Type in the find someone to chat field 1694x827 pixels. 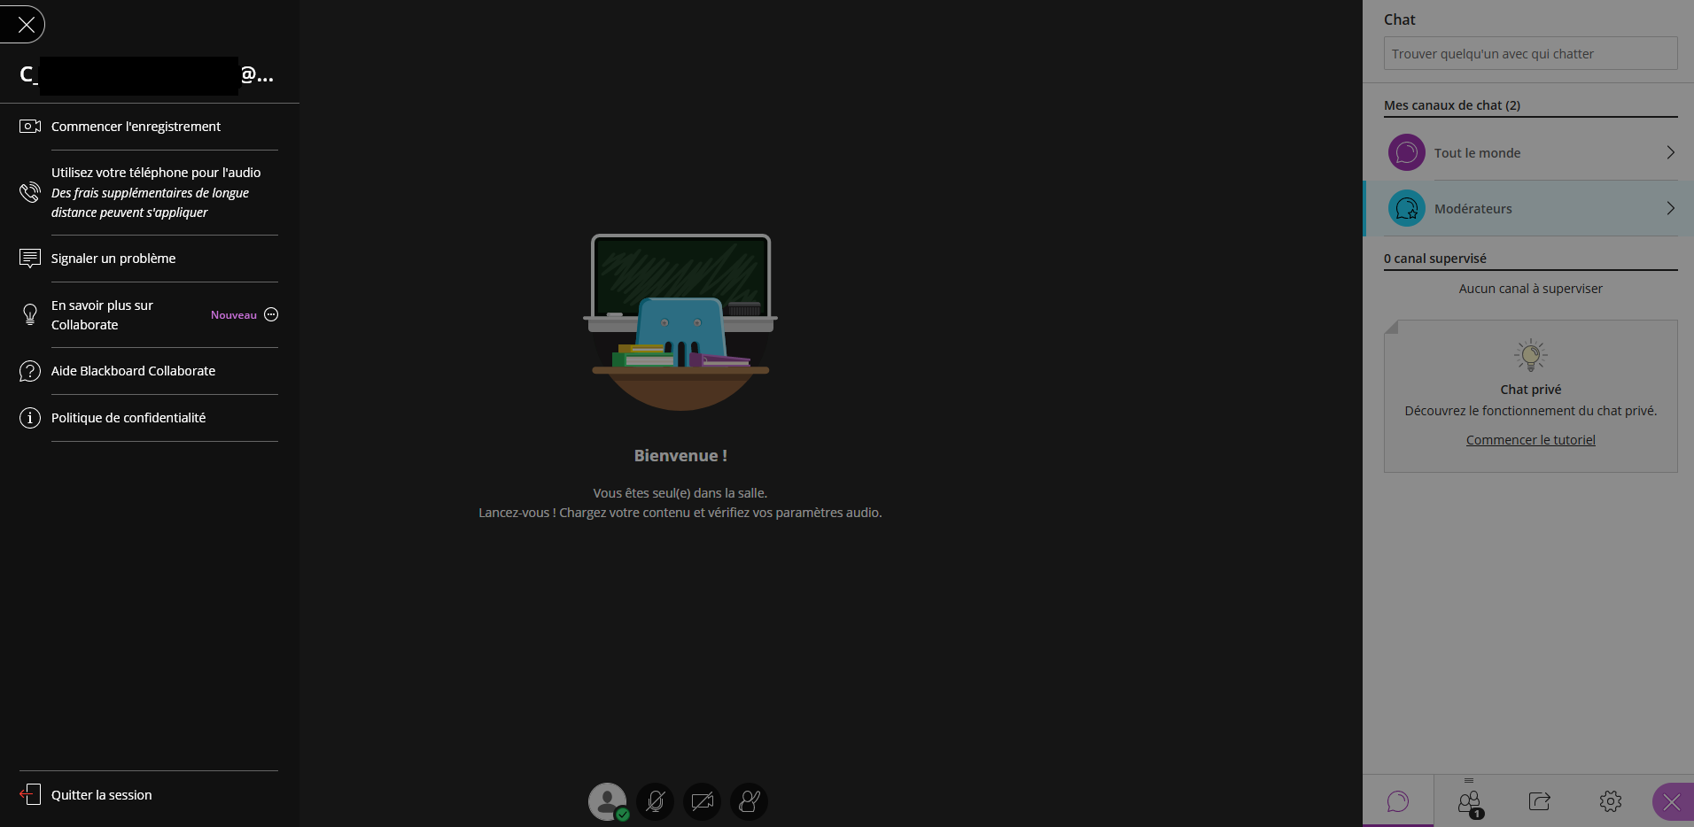tap(1530, 54)
